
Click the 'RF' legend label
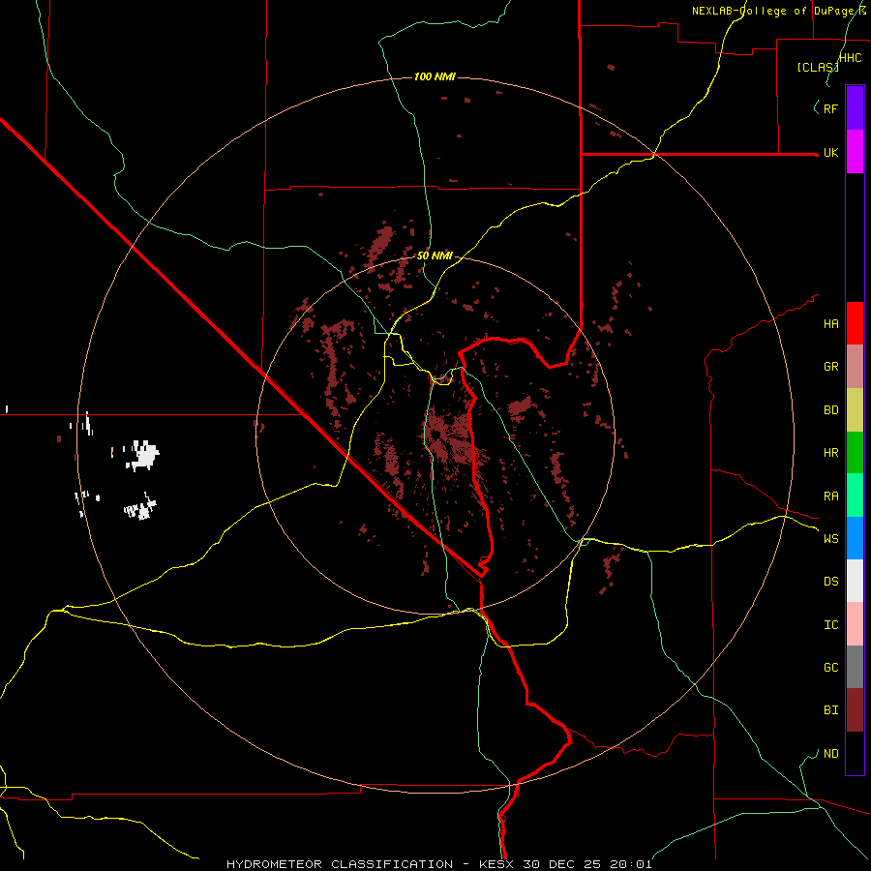tap(830, 108)
